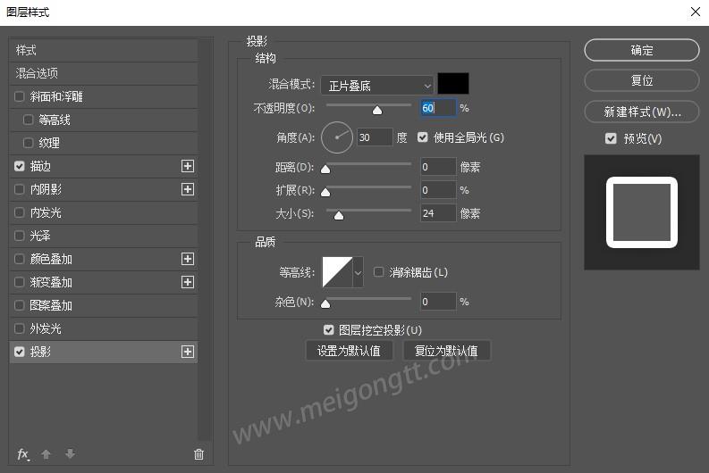
Task: Add another 描边 effect with plus icon
Action: coord(188,166)
